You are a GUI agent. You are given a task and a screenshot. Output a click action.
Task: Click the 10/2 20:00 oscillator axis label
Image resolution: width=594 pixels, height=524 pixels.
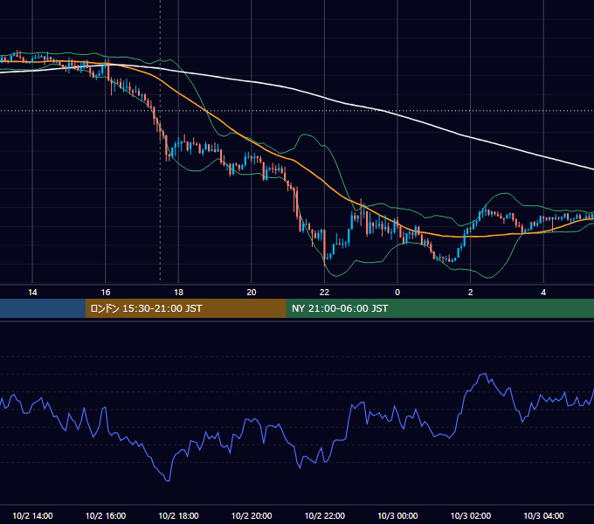pyautogui.click(x=252, y=515)
